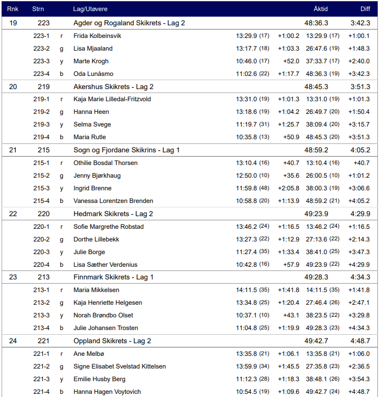The image size is (379, 397).
Task: Click the Lag/Utøvere column header
Action: pyautogui.click(x=89, y=9)
